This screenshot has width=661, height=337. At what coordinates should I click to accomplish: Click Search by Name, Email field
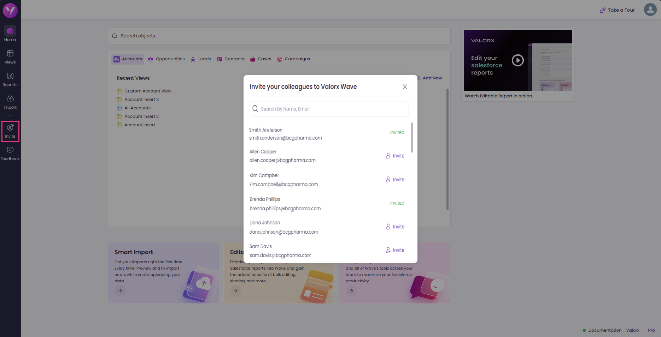click(x=329, y=109)
